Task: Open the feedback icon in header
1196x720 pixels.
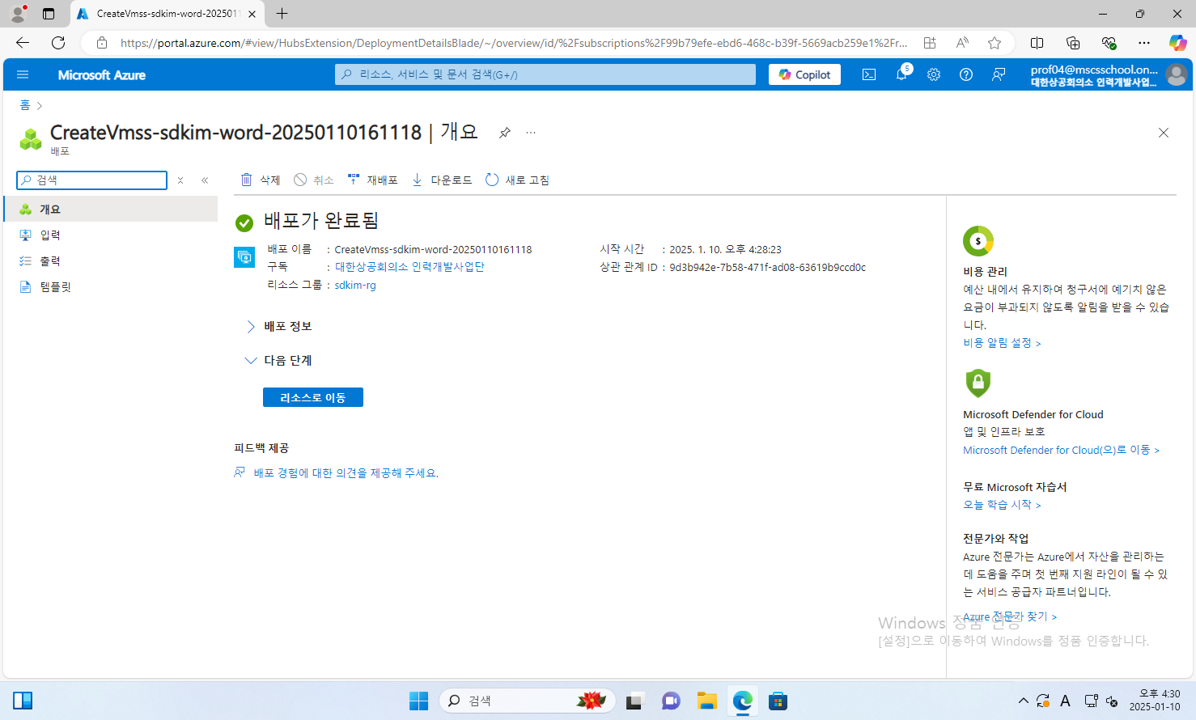Action: pyautogui.click(x=999, y=74)
